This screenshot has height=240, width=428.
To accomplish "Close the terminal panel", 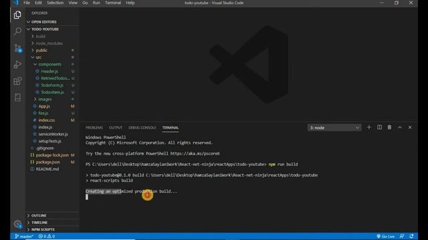I will [410, 127].
